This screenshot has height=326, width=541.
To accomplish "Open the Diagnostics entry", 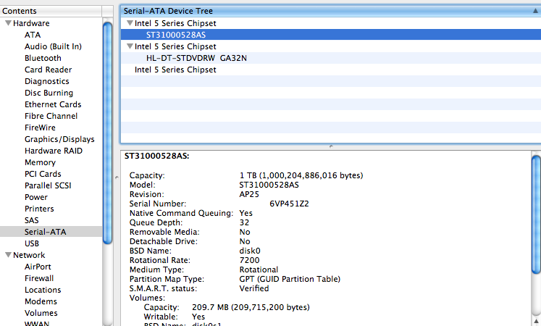I will (x=46, y=81).
